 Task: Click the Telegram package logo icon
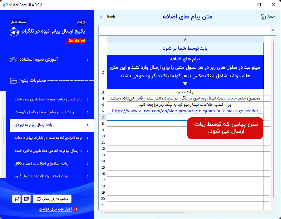point(14,32)
